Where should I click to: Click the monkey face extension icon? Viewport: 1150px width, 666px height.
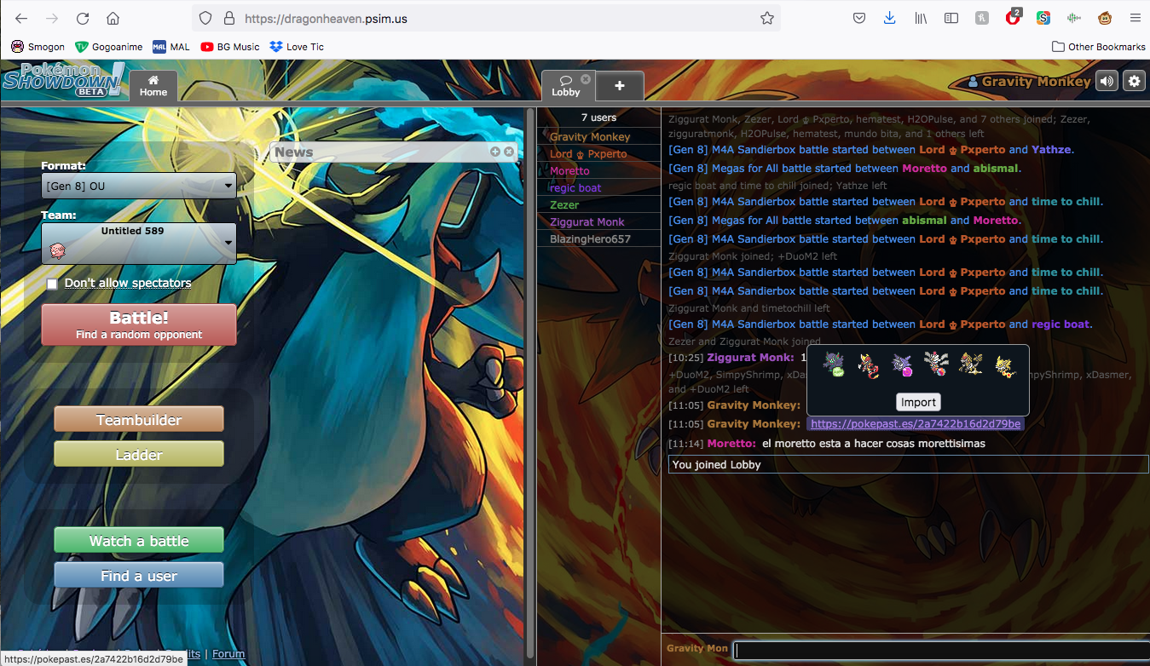coord(1104,18)
